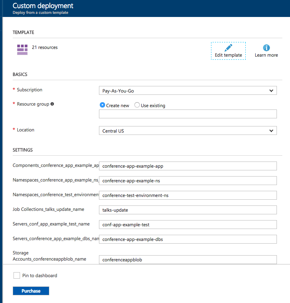
Task: Edit the conference-app-example-app field
Action: tap(188, 166)
